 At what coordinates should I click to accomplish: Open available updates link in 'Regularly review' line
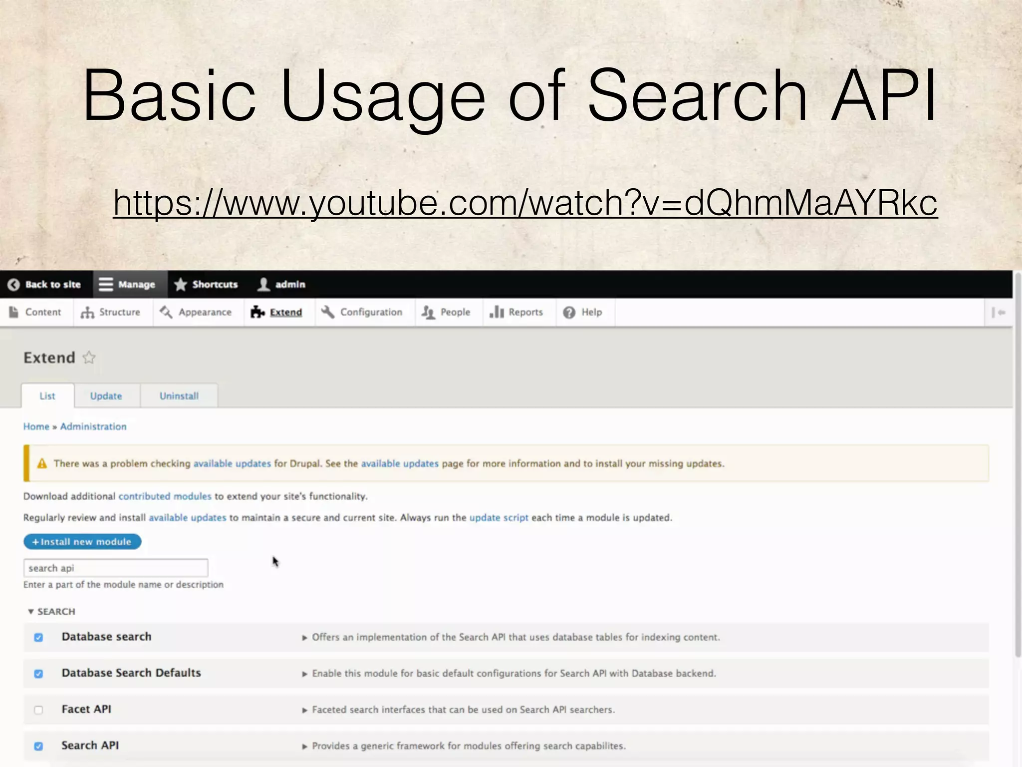(x=188, y=518)
